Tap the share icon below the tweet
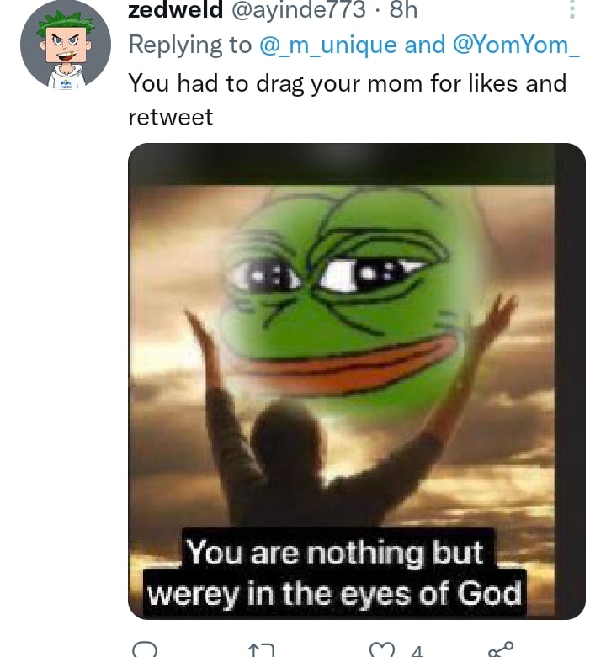Viewport: 606px width, 657px height. pyautogui.click(x=500, y=649)
